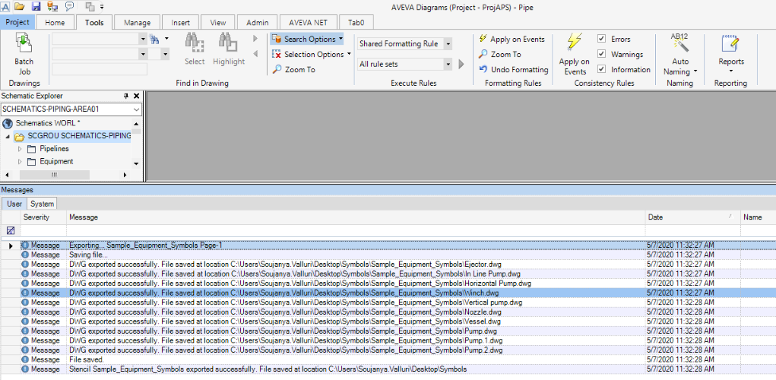The width and height of the screenshot is (776, 380).
Task: Switch to the Manage ribbon tab
Action: click(x=137, y=23)
